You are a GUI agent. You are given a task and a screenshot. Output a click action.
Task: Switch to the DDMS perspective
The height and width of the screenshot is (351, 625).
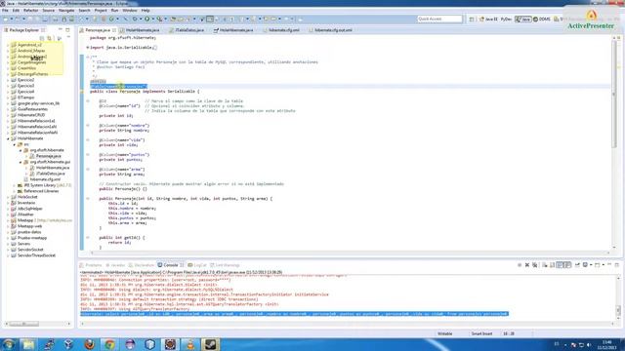pos(542,19)
